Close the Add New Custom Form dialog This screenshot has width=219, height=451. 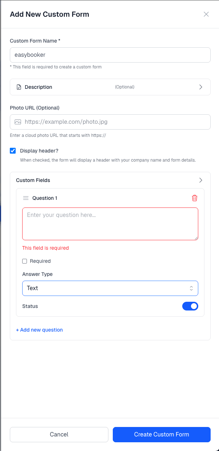(206, 14)
